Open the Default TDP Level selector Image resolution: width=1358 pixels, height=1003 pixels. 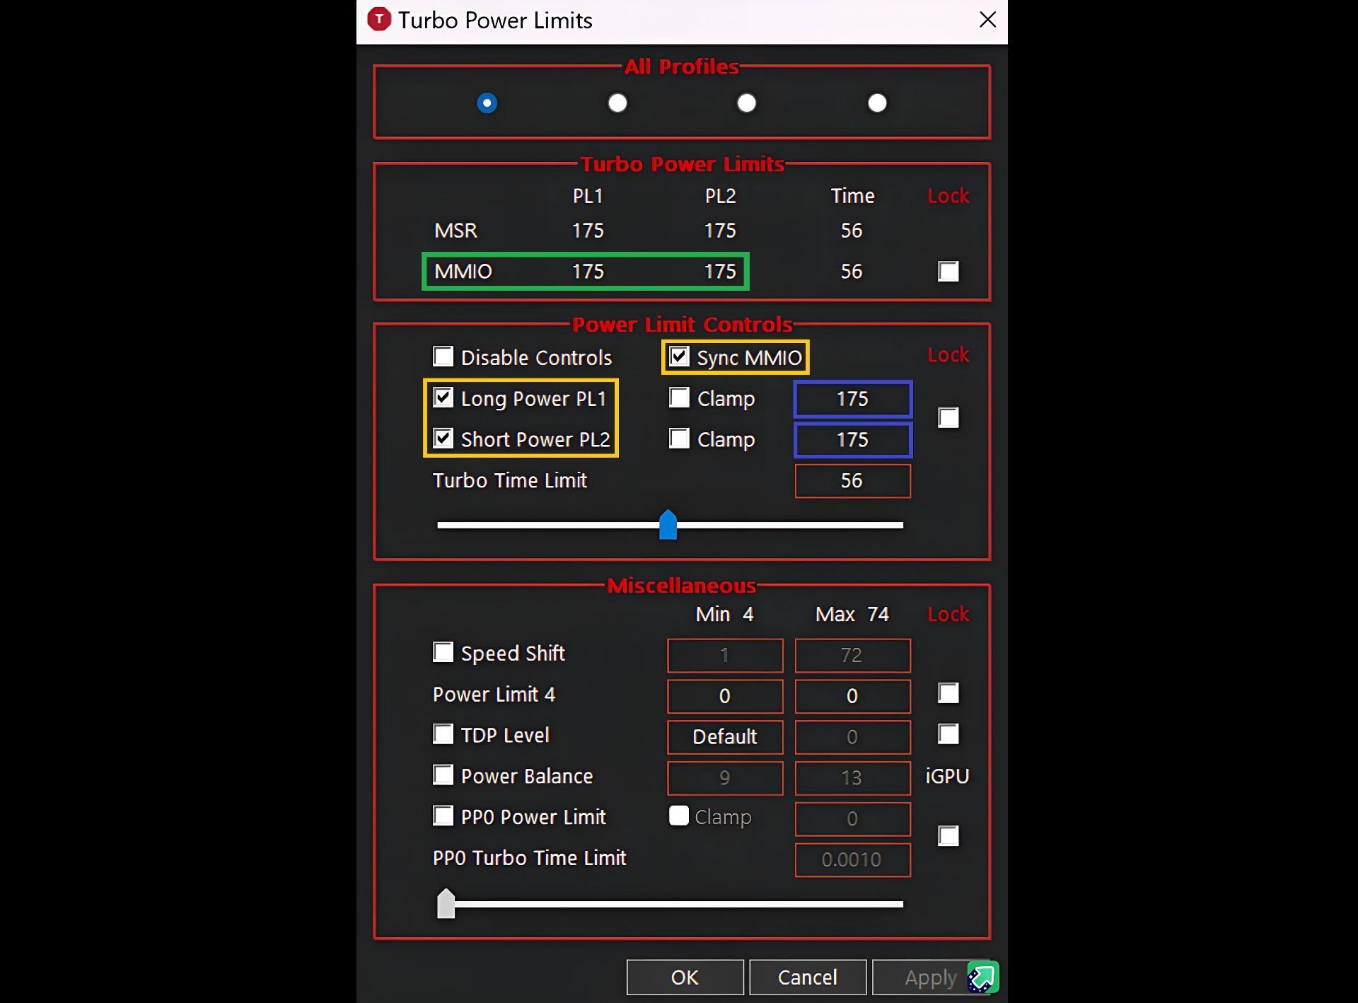point(724,736)
